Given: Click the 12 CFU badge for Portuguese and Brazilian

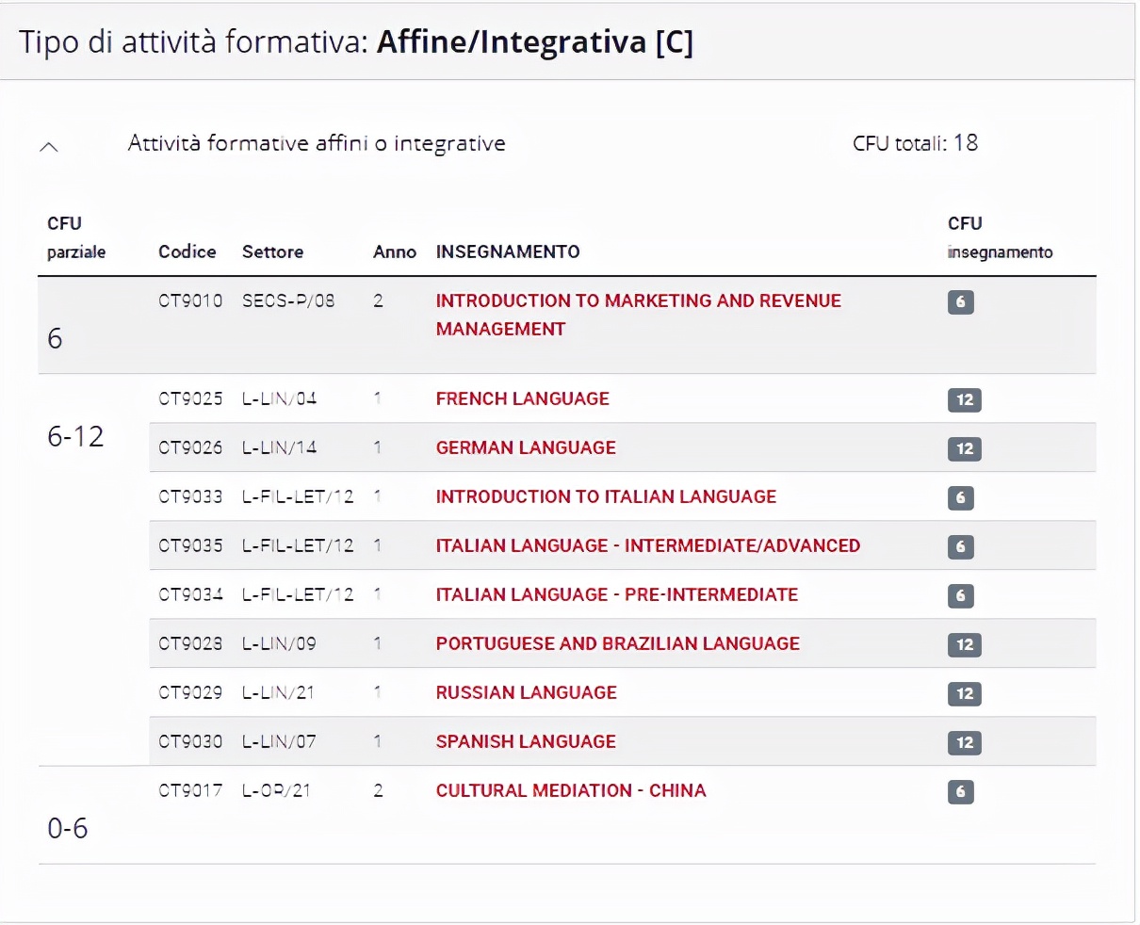Looking at the screenshot, I should click(x=964, y=645).
